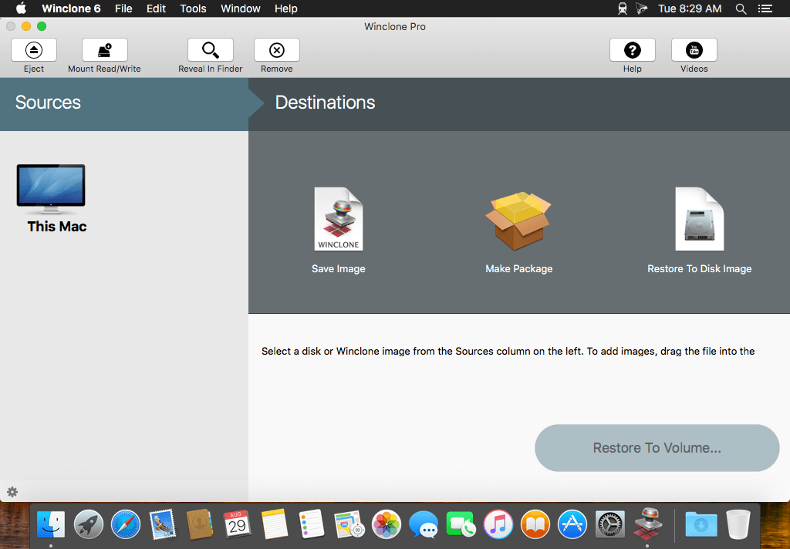Click the train status menu bar icon
This screenshot has height=549, width=790.
[x=623, y=8]
